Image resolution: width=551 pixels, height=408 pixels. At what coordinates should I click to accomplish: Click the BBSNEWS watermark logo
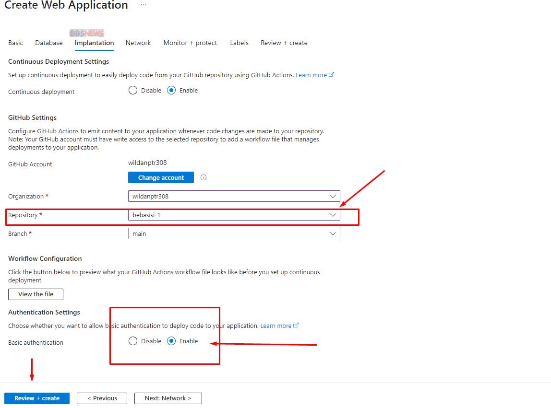point(87,33)
